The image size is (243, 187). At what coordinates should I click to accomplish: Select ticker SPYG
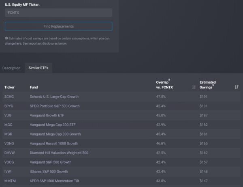(x=9, y=106)
